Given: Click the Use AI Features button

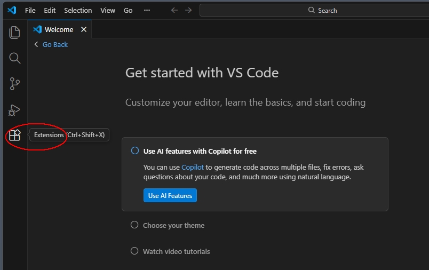Looking at the screenshot, I should [x=170, y=195].
